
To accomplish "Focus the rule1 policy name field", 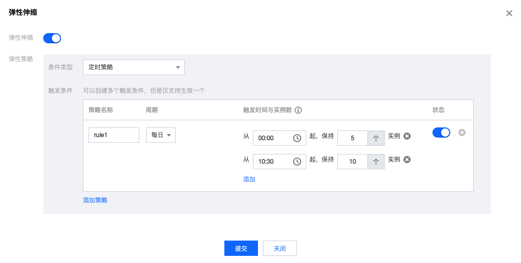I will pos(114,135).
